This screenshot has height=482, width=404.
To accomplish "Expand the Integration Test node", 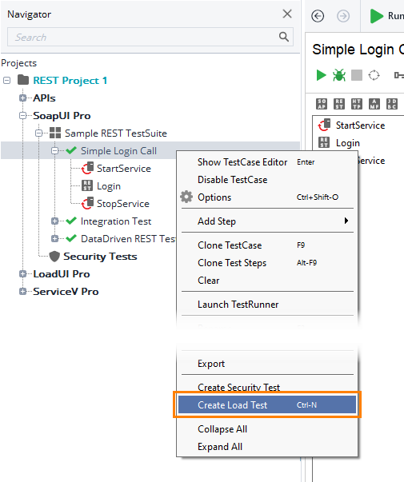I will (54, 221).
